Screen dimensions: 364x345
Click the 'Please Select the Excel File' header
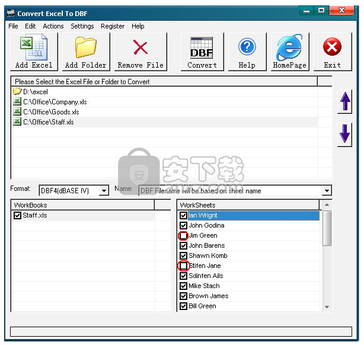164,81
